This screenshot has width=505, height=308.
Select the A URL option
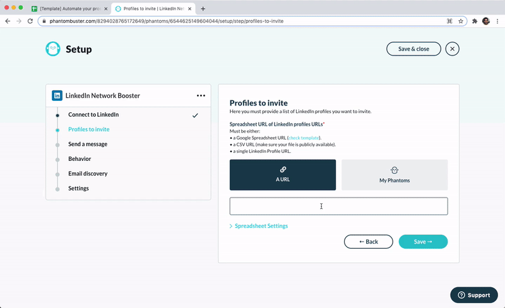pos(283,175)
